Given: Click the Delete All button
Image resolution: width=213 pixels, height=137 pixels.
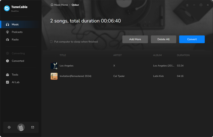Looking at the screenshot, I should 163,39.
